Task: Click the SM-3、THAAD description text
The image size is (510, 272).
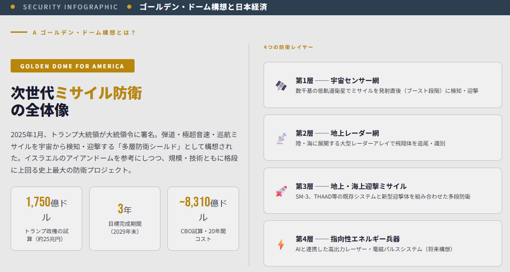Action: pyautogui.click(x=383, y=196)
